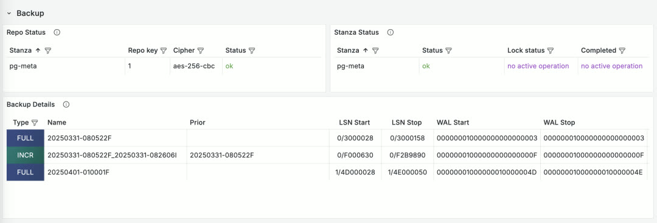657x223 pixels.
Task: Filter Repo Status table by Status
Action: (251, 50)
